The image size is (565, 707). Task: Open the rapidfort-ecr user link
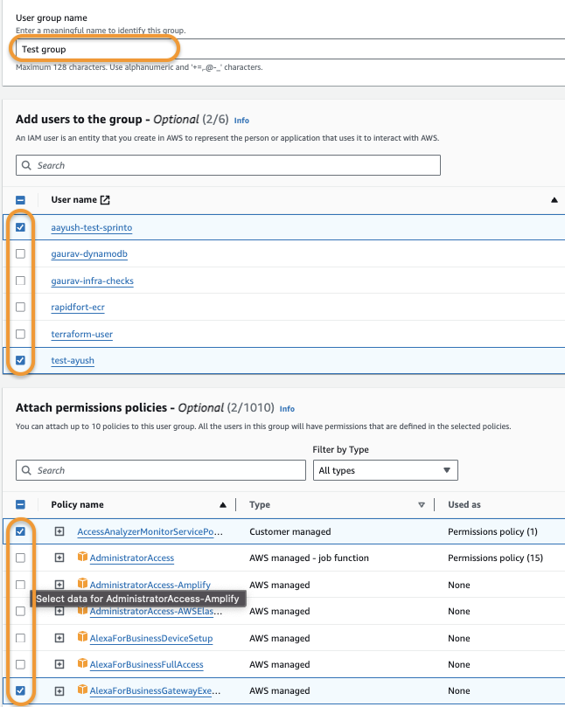[78, 307]
